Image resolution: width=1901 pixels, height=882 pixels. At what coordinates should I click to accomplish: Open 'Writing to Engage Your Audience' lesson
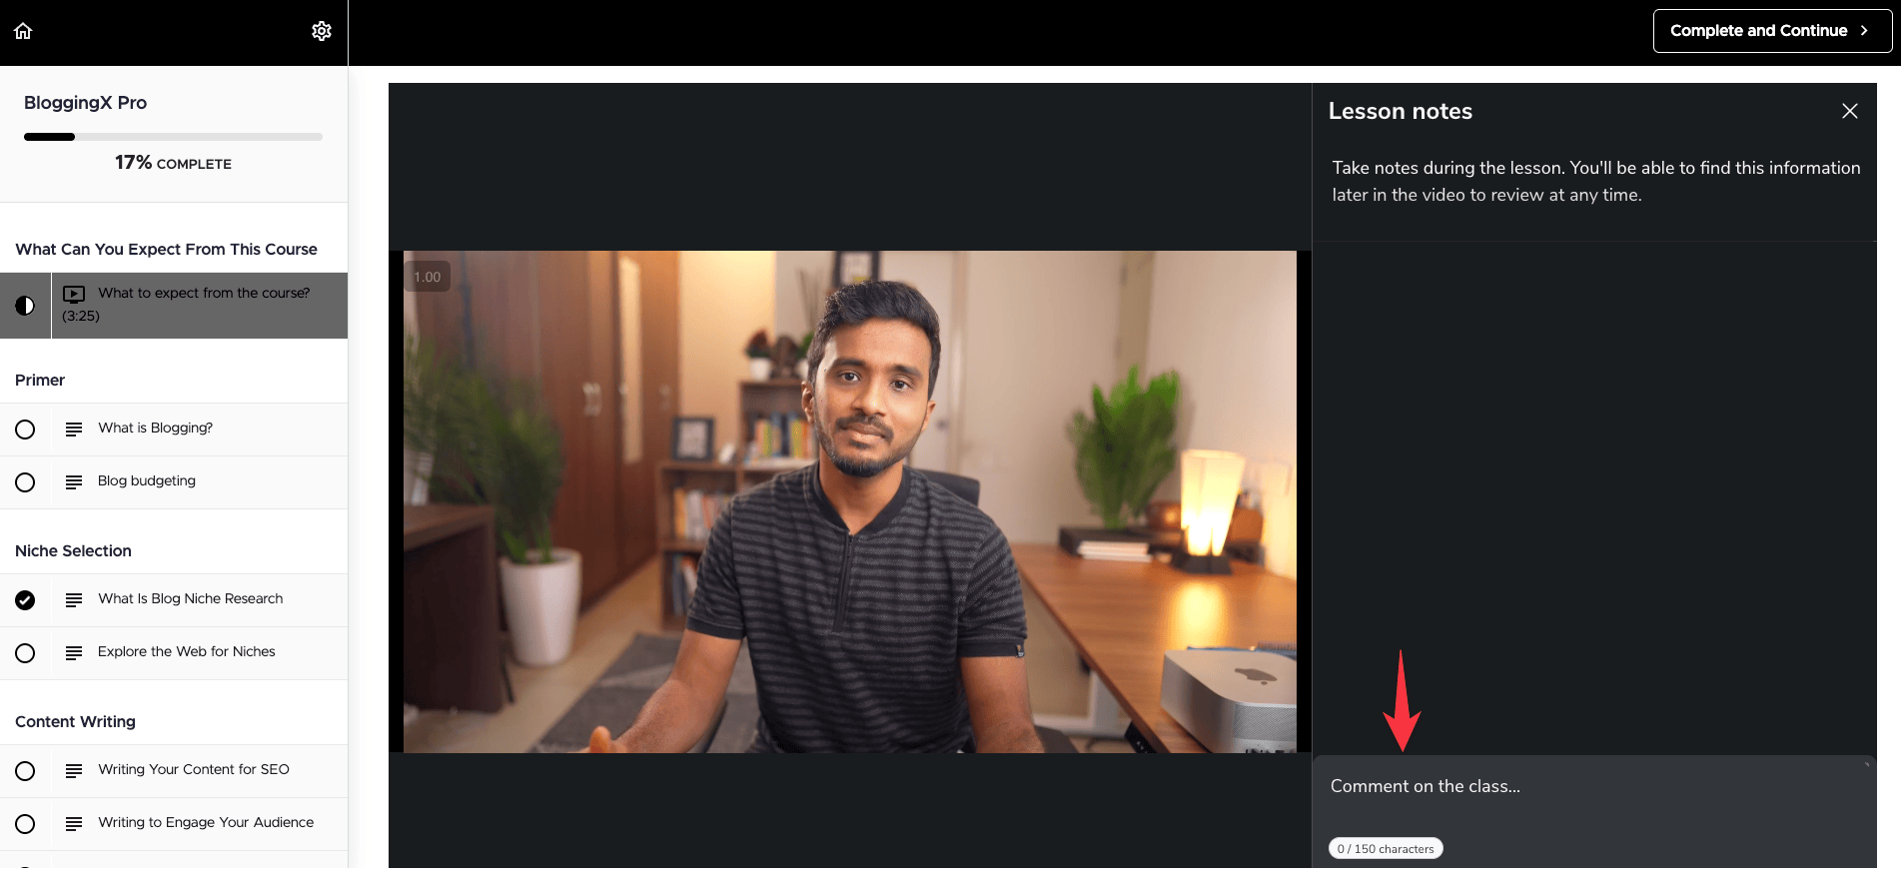coord(206,823)
